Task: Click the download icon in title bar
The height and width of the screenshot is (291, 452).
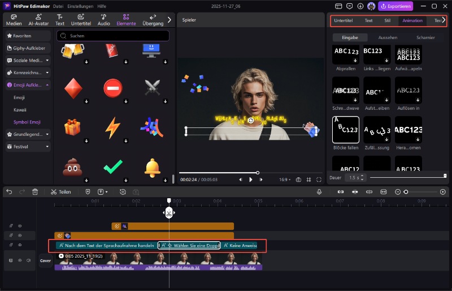Action: click(x=360, y=6)
